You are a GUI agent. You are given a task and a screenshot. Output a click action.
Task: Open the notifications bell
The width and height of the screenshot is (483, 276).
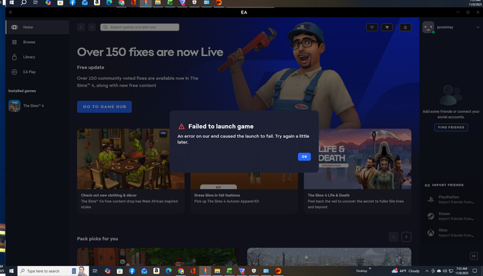(x=405, y=27)
